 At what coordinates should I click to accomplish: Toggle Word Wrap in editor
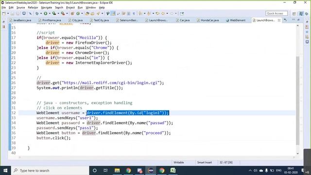click(119, 14)
